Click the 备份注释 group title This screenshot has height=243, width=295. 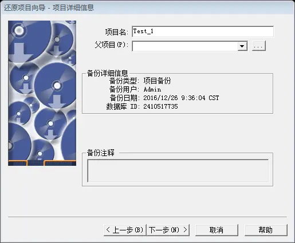pyautogui.click(x=101, y=153)
